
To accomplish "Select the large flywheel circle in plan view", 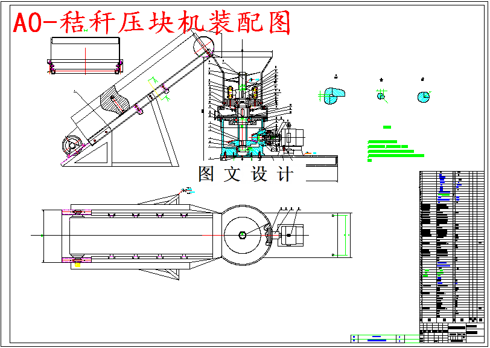I will (x=243, y=234).
